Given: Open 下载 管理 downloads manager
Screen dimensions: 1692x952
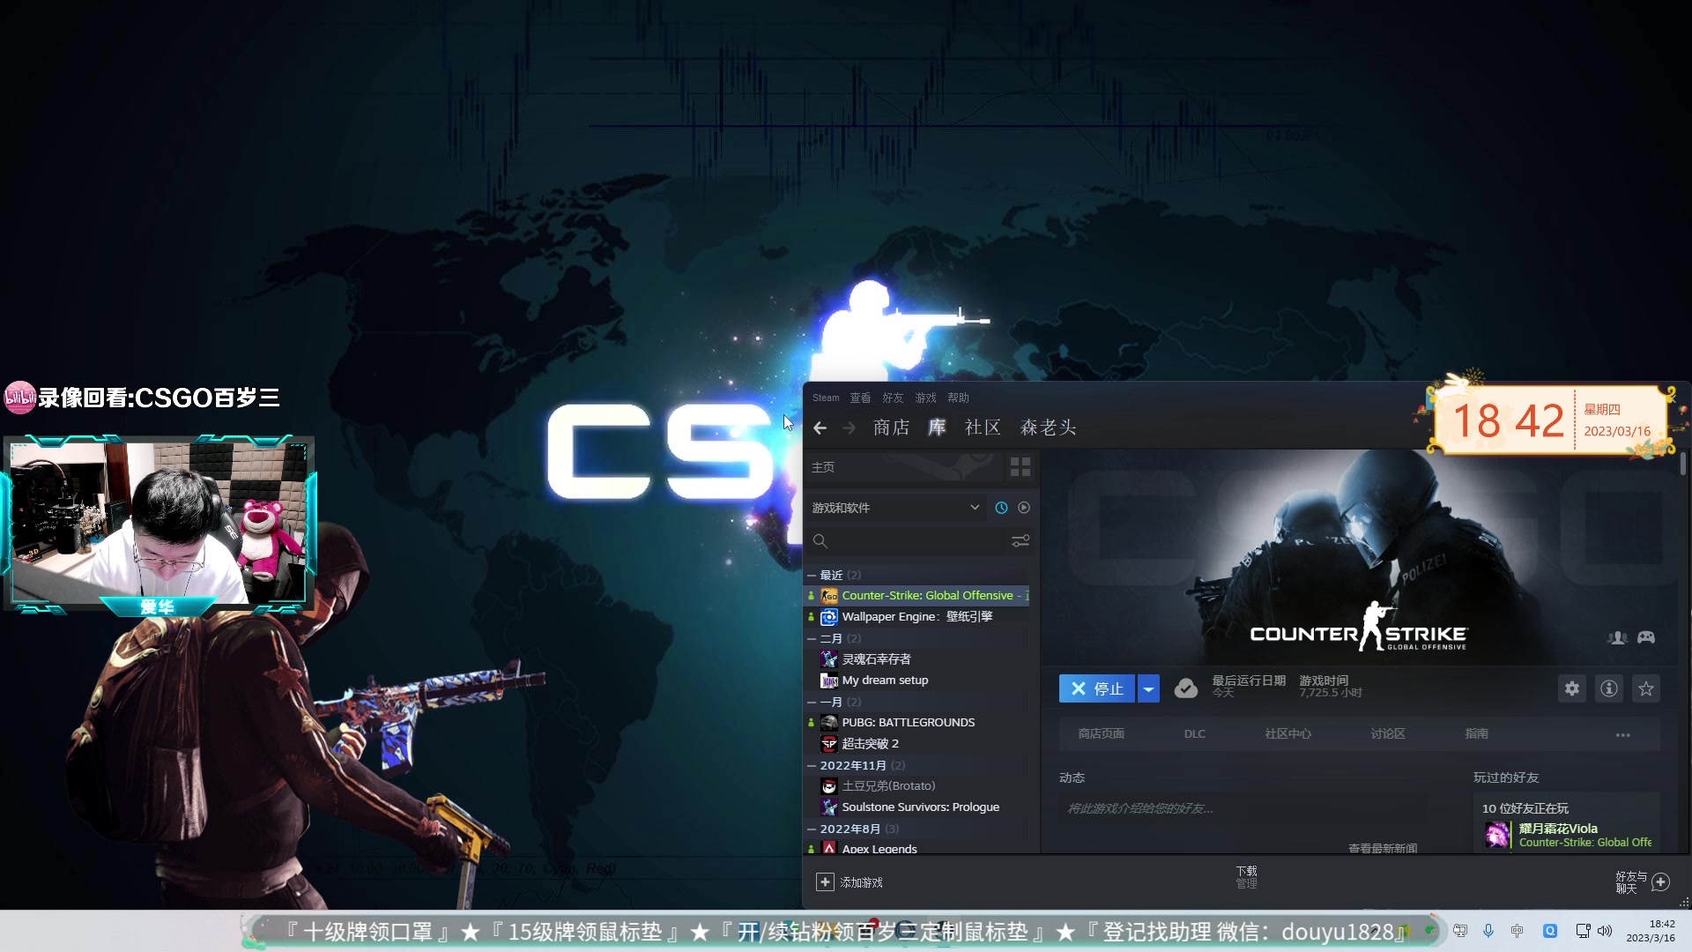Looking at the screenshot, I should (x=1246, y=877).
